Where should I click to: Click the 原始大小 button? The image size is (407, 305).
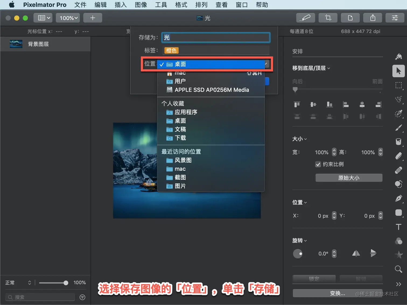click(349, 178)
